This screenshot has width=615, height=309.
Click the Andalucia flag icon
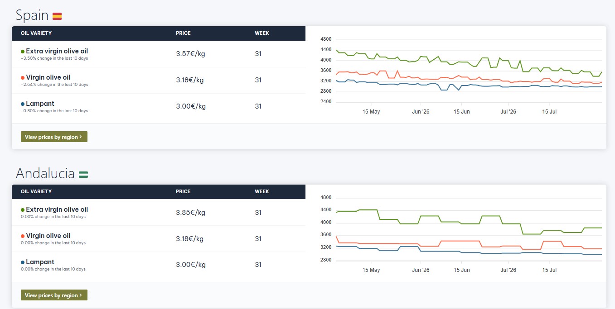(x=83, y=174)
